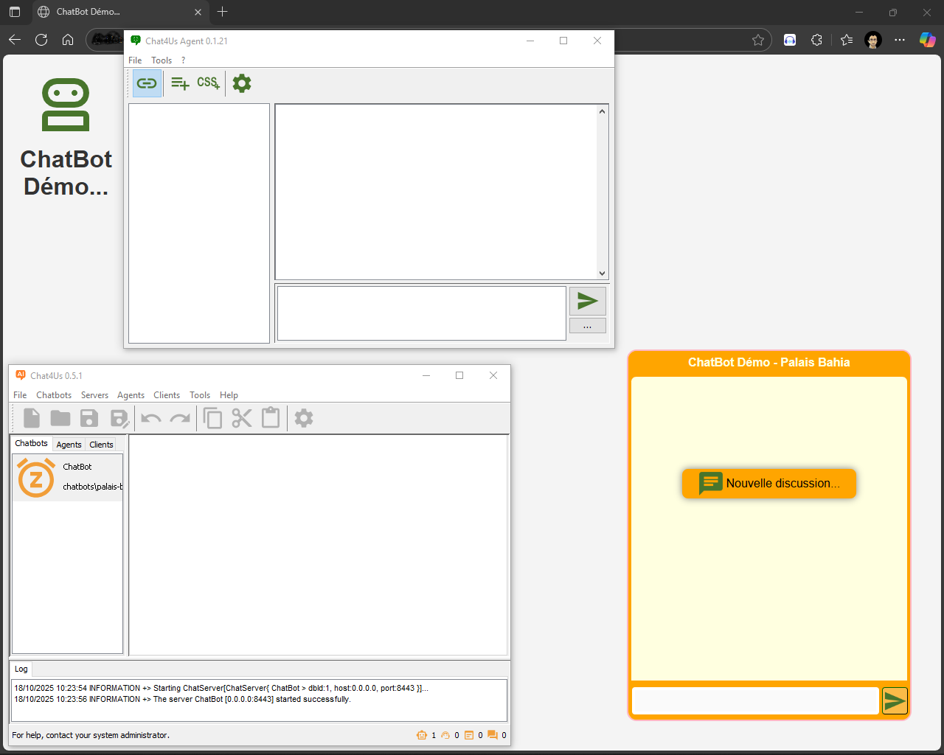Start a Nouvelle discussion
The width and height of the screenshot is (944, 755).
coord(769,484)
